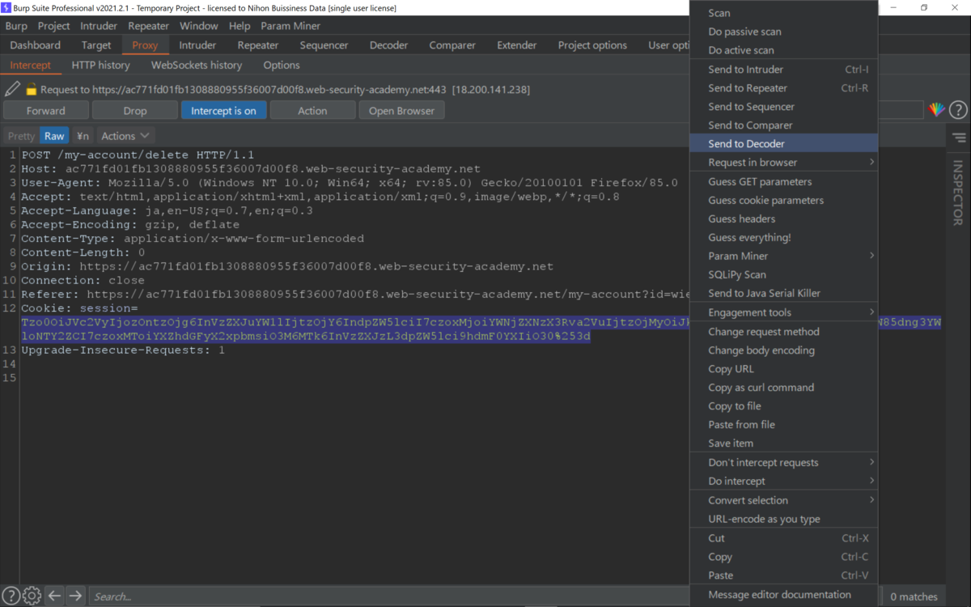Toggle interception off via Intercept is on
The image size is (971, 607).
coord(226,110)
